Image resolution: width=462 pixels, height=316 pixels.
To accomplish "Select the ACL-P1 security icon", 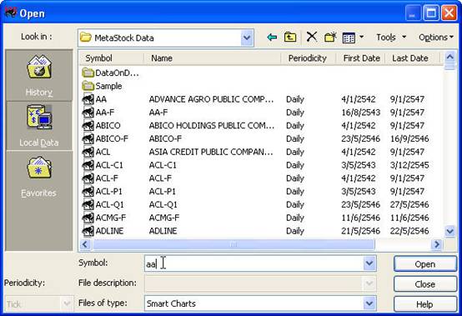I will coord(88,192).
